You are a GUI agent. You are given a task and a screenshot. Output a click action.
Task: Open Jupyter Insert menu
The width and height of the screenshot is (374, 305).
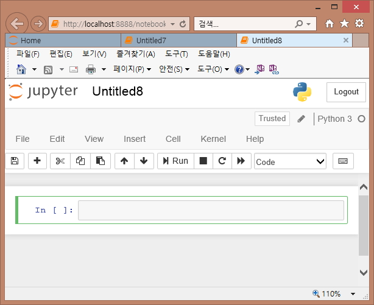pos(135,139)
